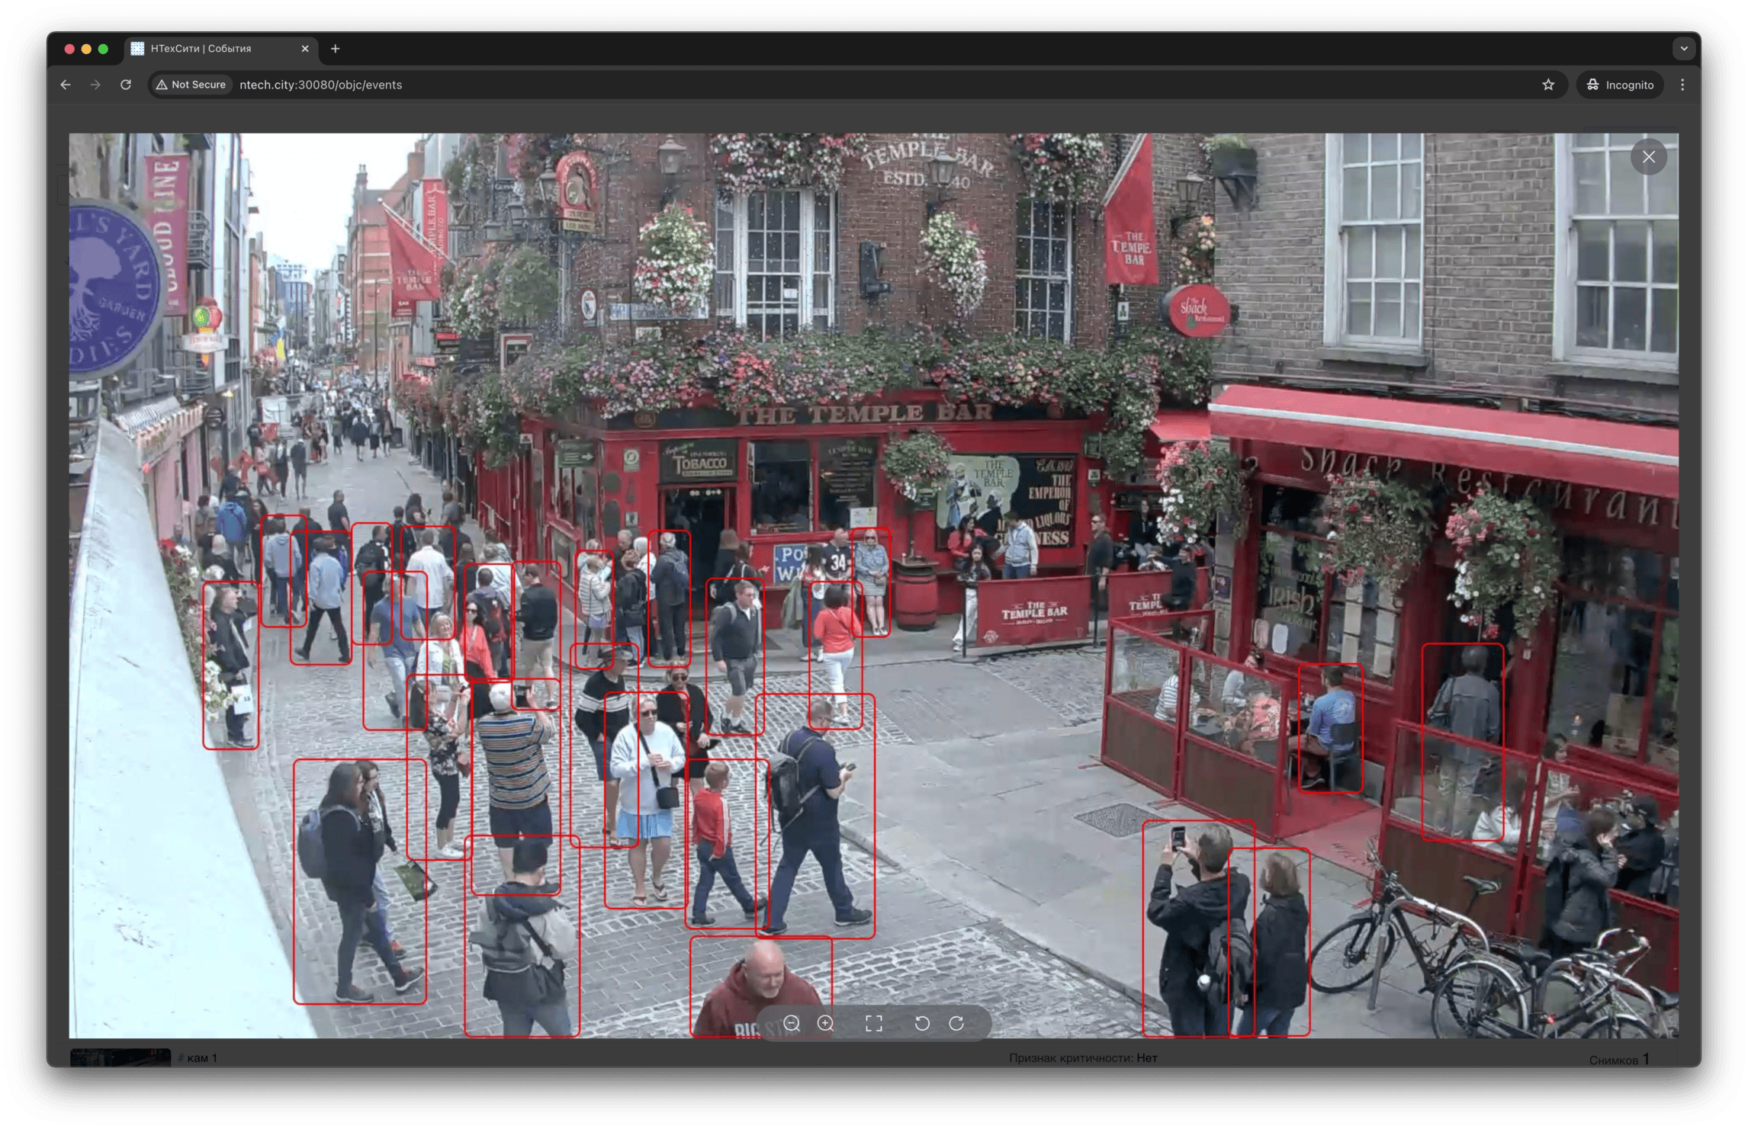Open Chrome's three-dot menu

[1682, 85]
